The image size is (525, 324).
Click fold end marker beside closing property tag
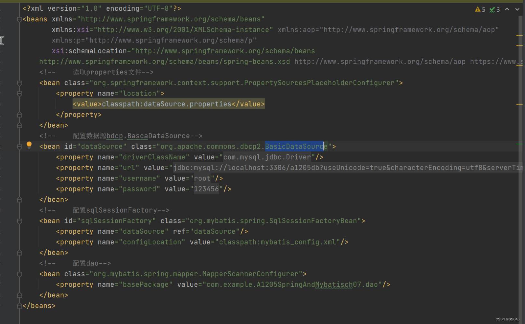click(19, 115)
